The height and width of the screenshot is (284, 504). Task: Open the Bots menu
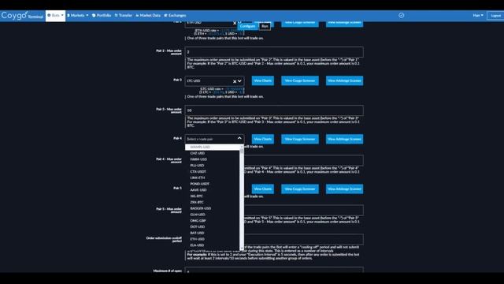[55, 16]
